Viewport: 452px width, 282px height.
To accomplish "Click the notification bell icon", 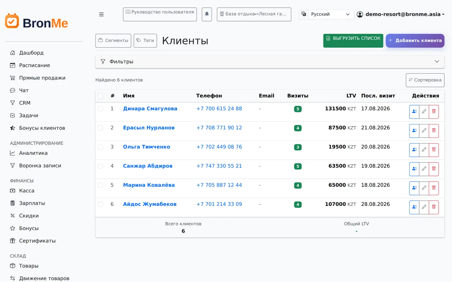I will point(207,14).
